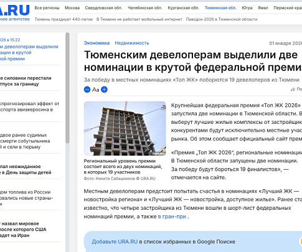
Task: Select the Курганская обл. tab
Action: click(184, 8)
